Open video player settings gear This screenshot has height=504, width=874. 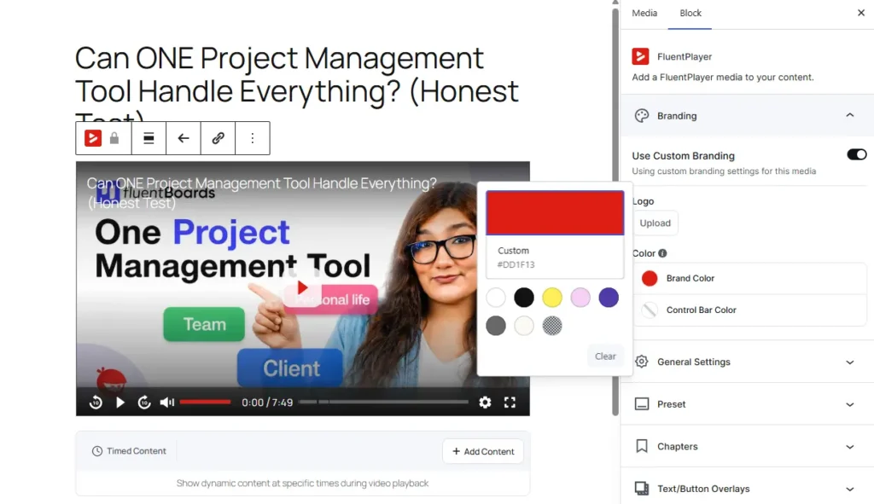tap(485, 402)
